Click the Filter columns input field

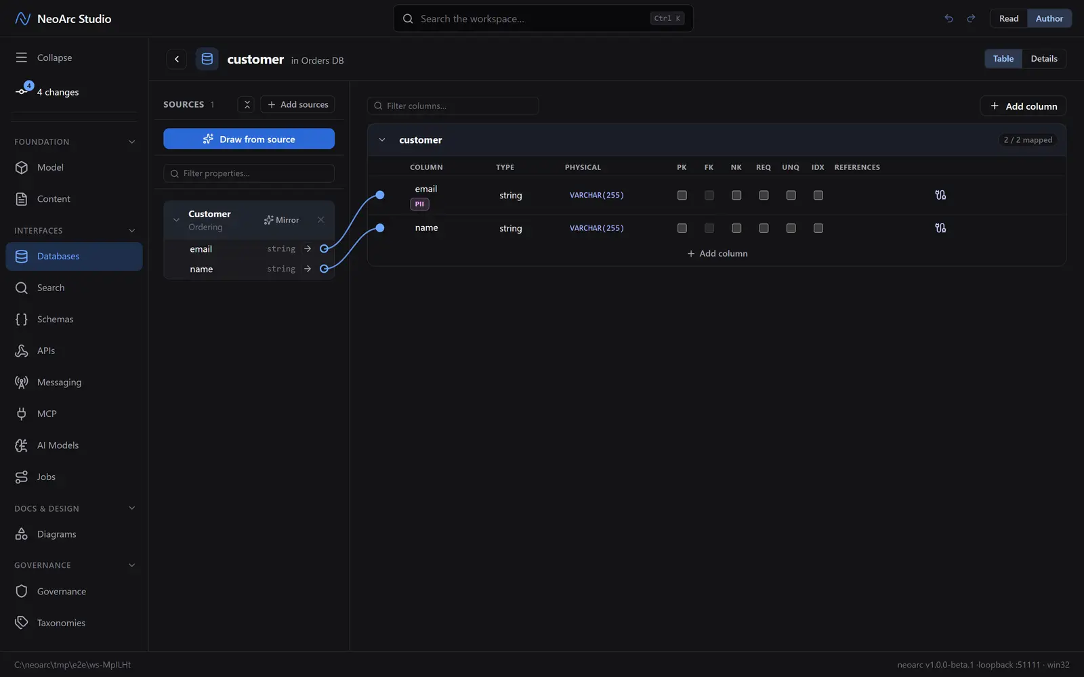click(453, 106)
